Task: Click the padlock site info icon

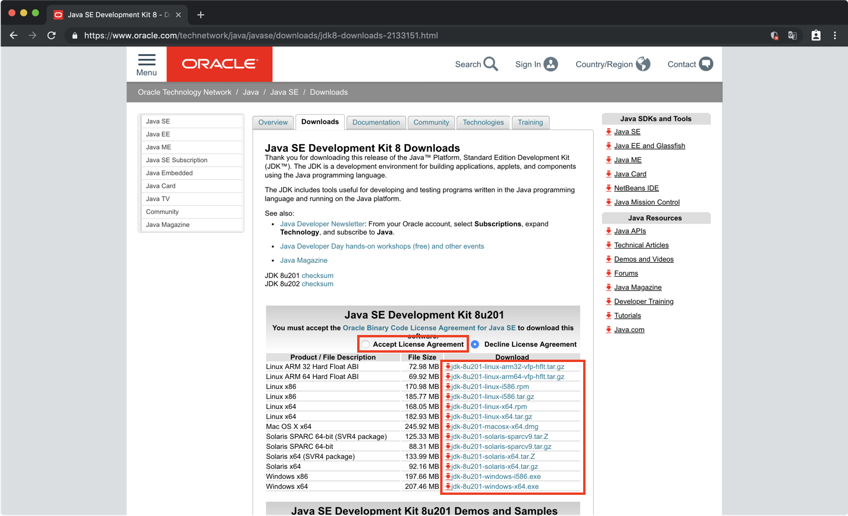Action: 75,36
